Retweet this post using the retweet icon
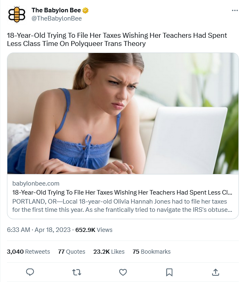 77,272
